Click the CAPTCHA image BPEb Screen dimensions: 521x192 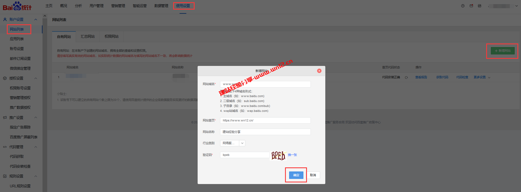pyautogui.click(x=278, y=155)
